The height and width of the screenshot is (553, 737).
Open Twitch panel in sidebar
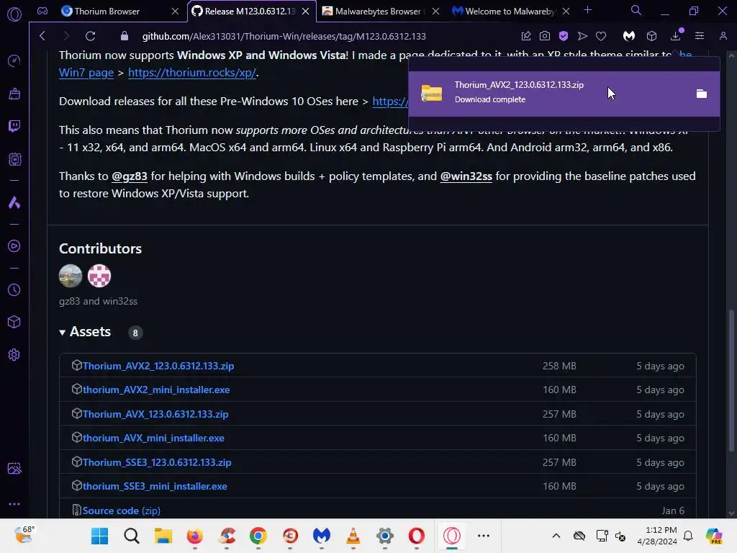(14, 126)
